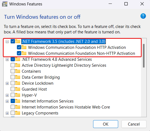Uncheck Windows Communication Foundation HTTP Activation
Image resolution: width=150 pixels, height=131 pixels.
point(19,47)
